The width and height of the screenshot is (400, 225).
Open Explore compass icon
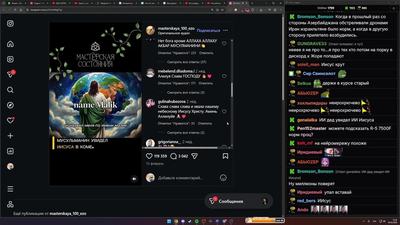(x=10, y=105)
